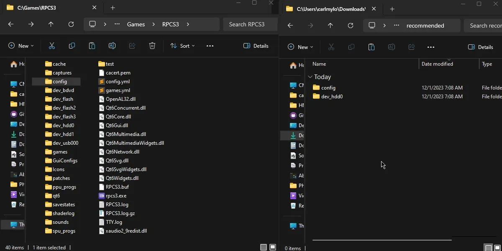
Task: Collapse the Today group
Action: 310,77
